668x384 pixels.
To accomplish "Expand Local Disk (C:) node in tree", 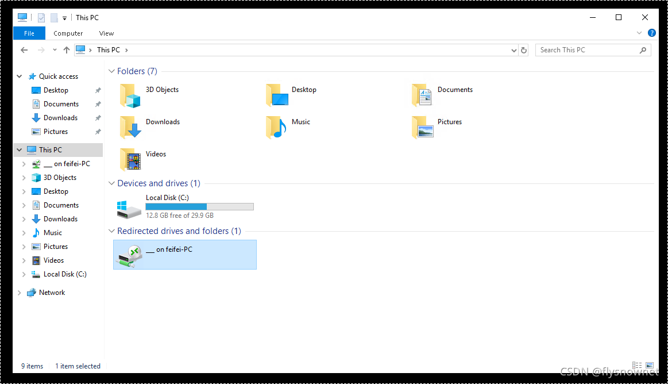I will [24, 274].
